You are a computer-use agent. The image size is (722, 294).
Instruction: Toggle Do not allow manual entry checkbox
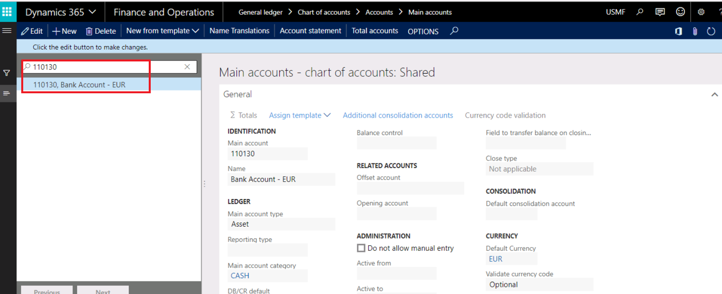pos(361,248)
